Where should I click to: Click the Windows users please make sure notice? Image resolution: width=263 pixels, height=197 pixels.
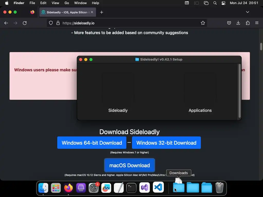[45, 70]
